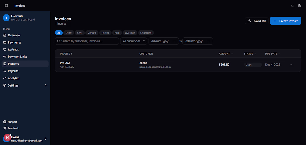Click the Invoice # column header
306x145 pixels.
point(66,54)
